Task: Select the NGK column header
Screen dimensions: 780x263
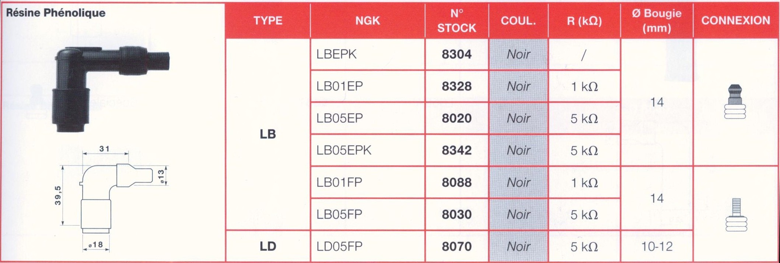Action: [367, 21]
